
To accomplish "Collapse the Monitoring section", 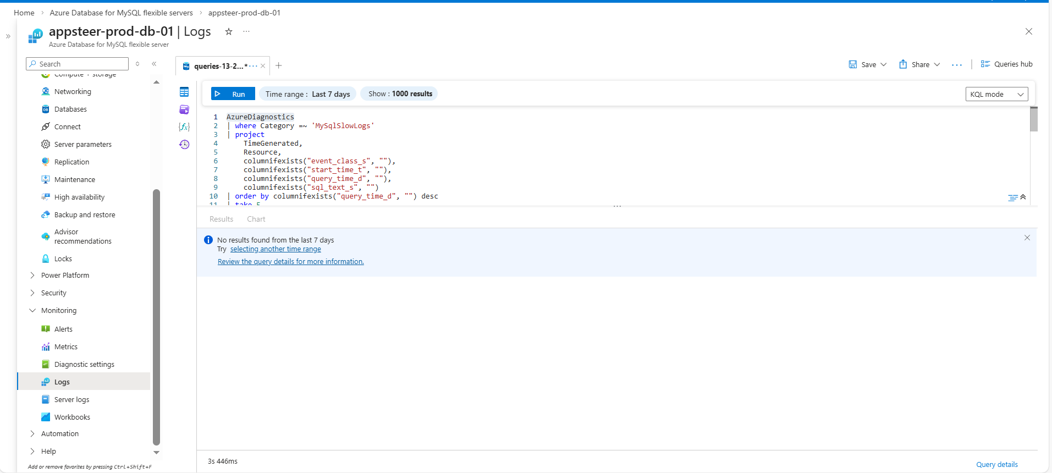I will coord(32,310).
